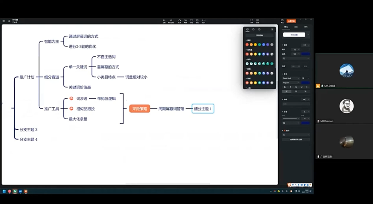Screen dimensions: 373x204
Task: Open the font family dropdown
Action: tap(291, 78)
